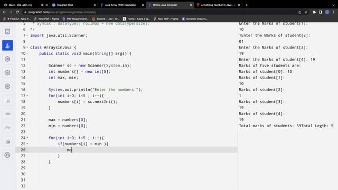Click output 'Enter the Marks of student[3]:'
The width and height of the screenshot is (338, 190).
tap(274, 47)
